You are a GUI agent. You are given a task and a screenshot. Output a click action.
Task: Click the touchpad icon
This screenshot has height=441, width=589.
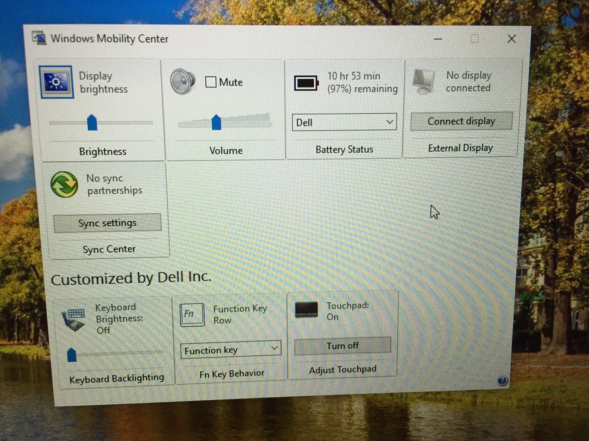[306, 310]
